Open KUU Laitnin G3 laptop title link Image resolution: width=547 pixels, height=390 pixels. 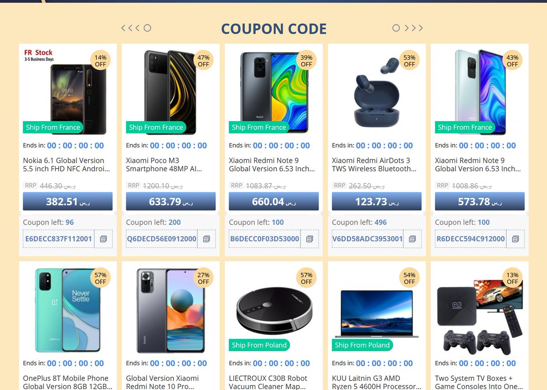point(377,382)
